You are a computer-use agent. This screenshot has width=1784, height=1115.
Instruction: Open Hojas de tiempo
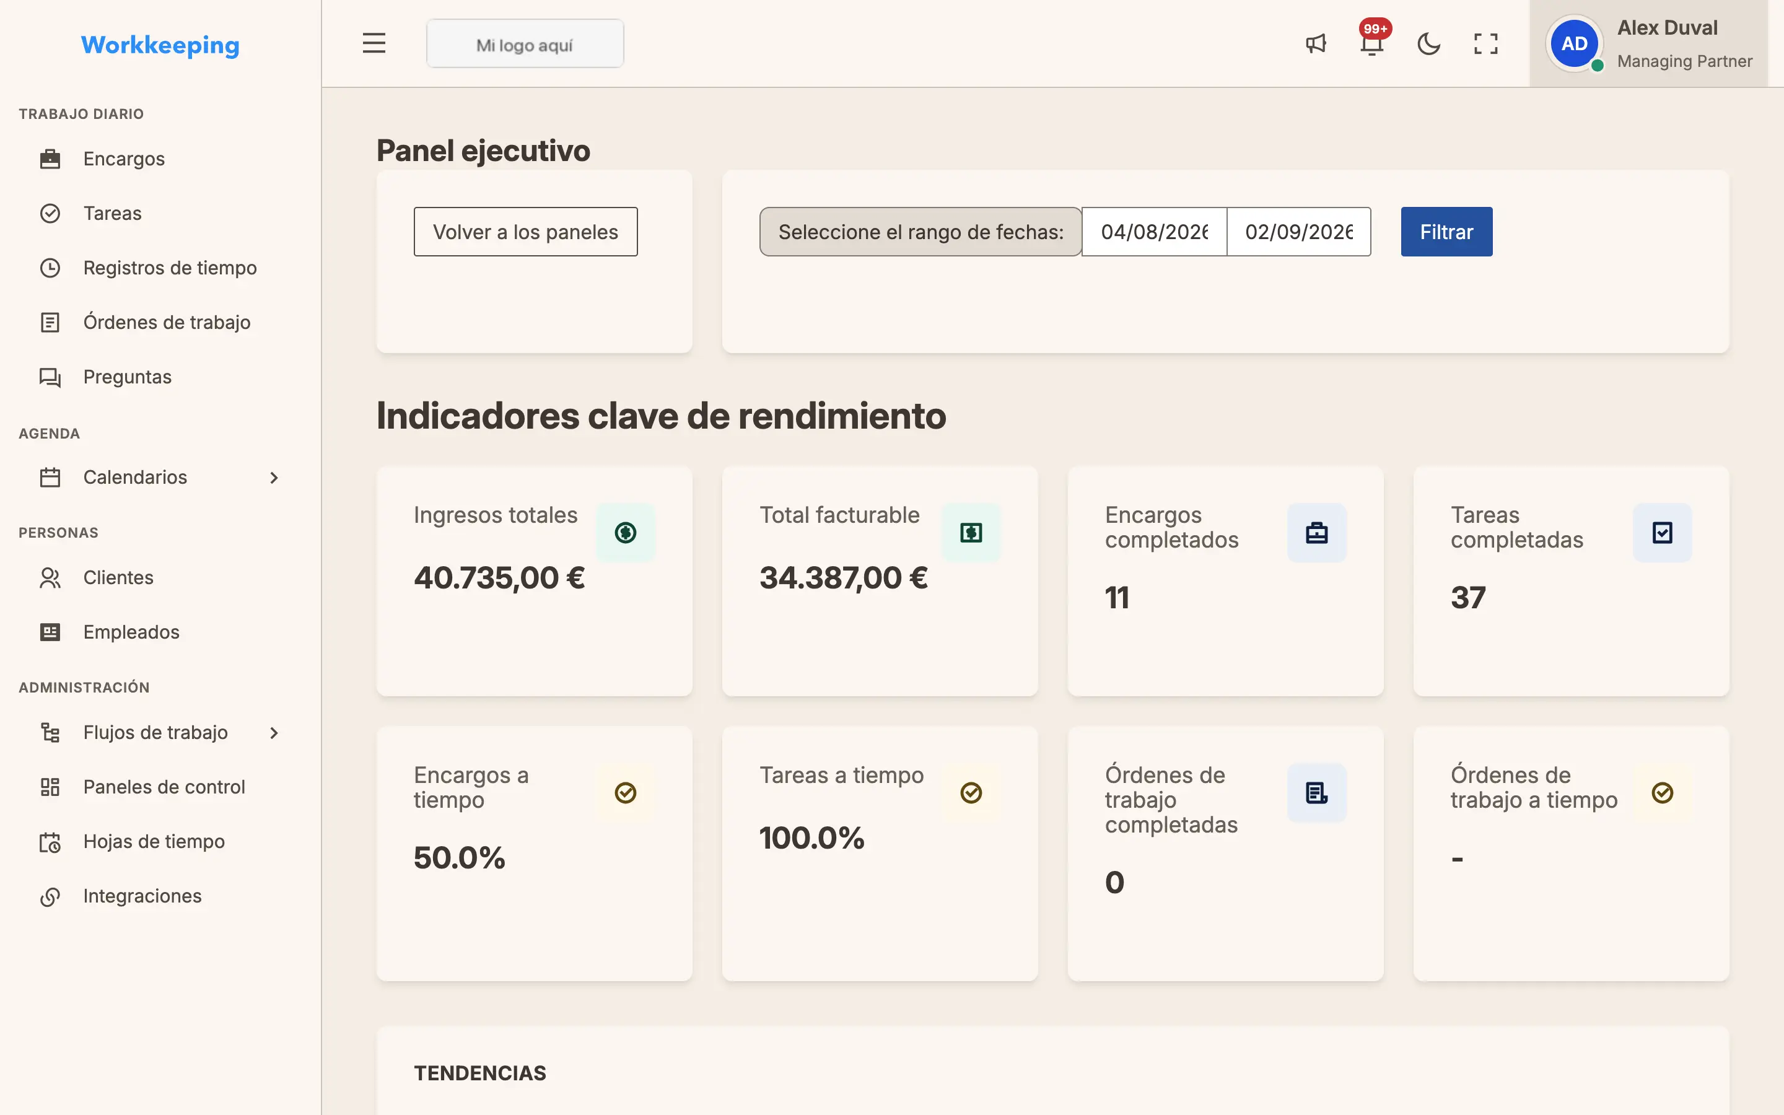(x=160, y=841)
